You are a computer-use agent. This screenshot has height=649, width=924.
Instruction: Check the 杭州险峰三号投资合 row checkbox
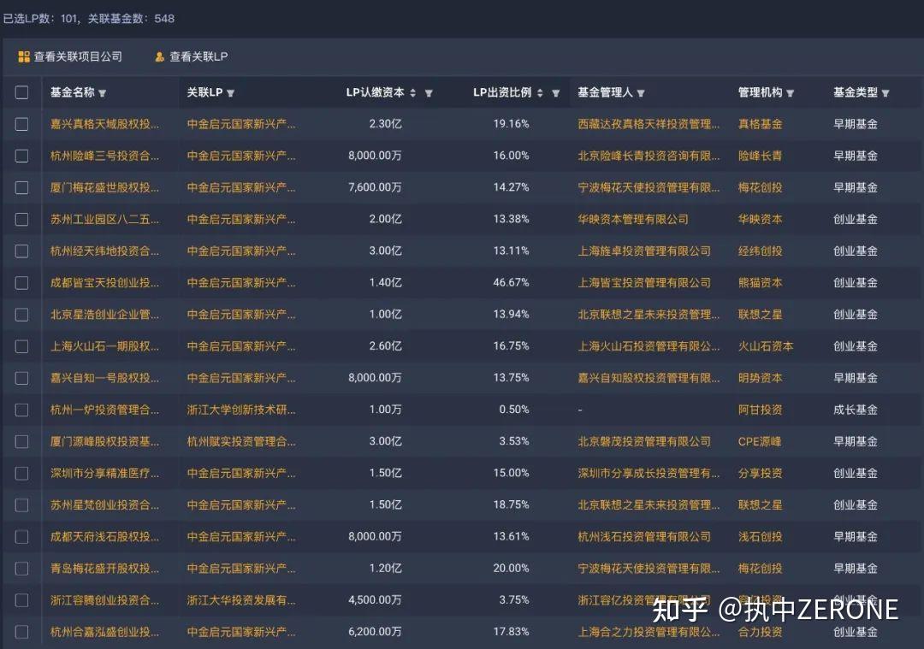21,156
